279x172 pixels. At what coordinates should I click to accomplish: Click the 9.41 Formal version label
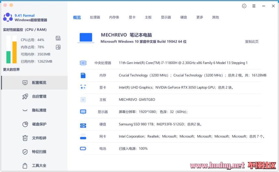(x=25, y=16)
